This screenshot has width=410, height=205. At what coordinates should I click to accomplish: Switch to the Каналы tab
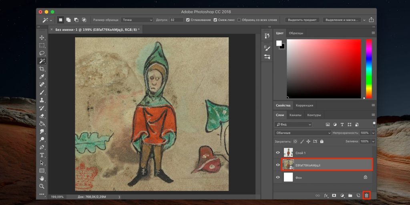click(x=295, y=115)
